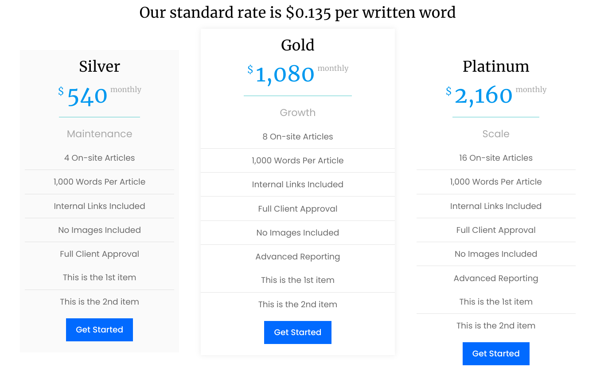This screenshot has width=612, height=371.
Task: Select the $1,080 price figure
Action: pyautogui.click(x=285, y=74)
